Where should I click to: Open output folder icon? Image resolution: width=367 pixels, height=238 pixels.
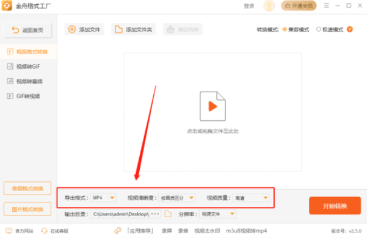click(168, 214)
